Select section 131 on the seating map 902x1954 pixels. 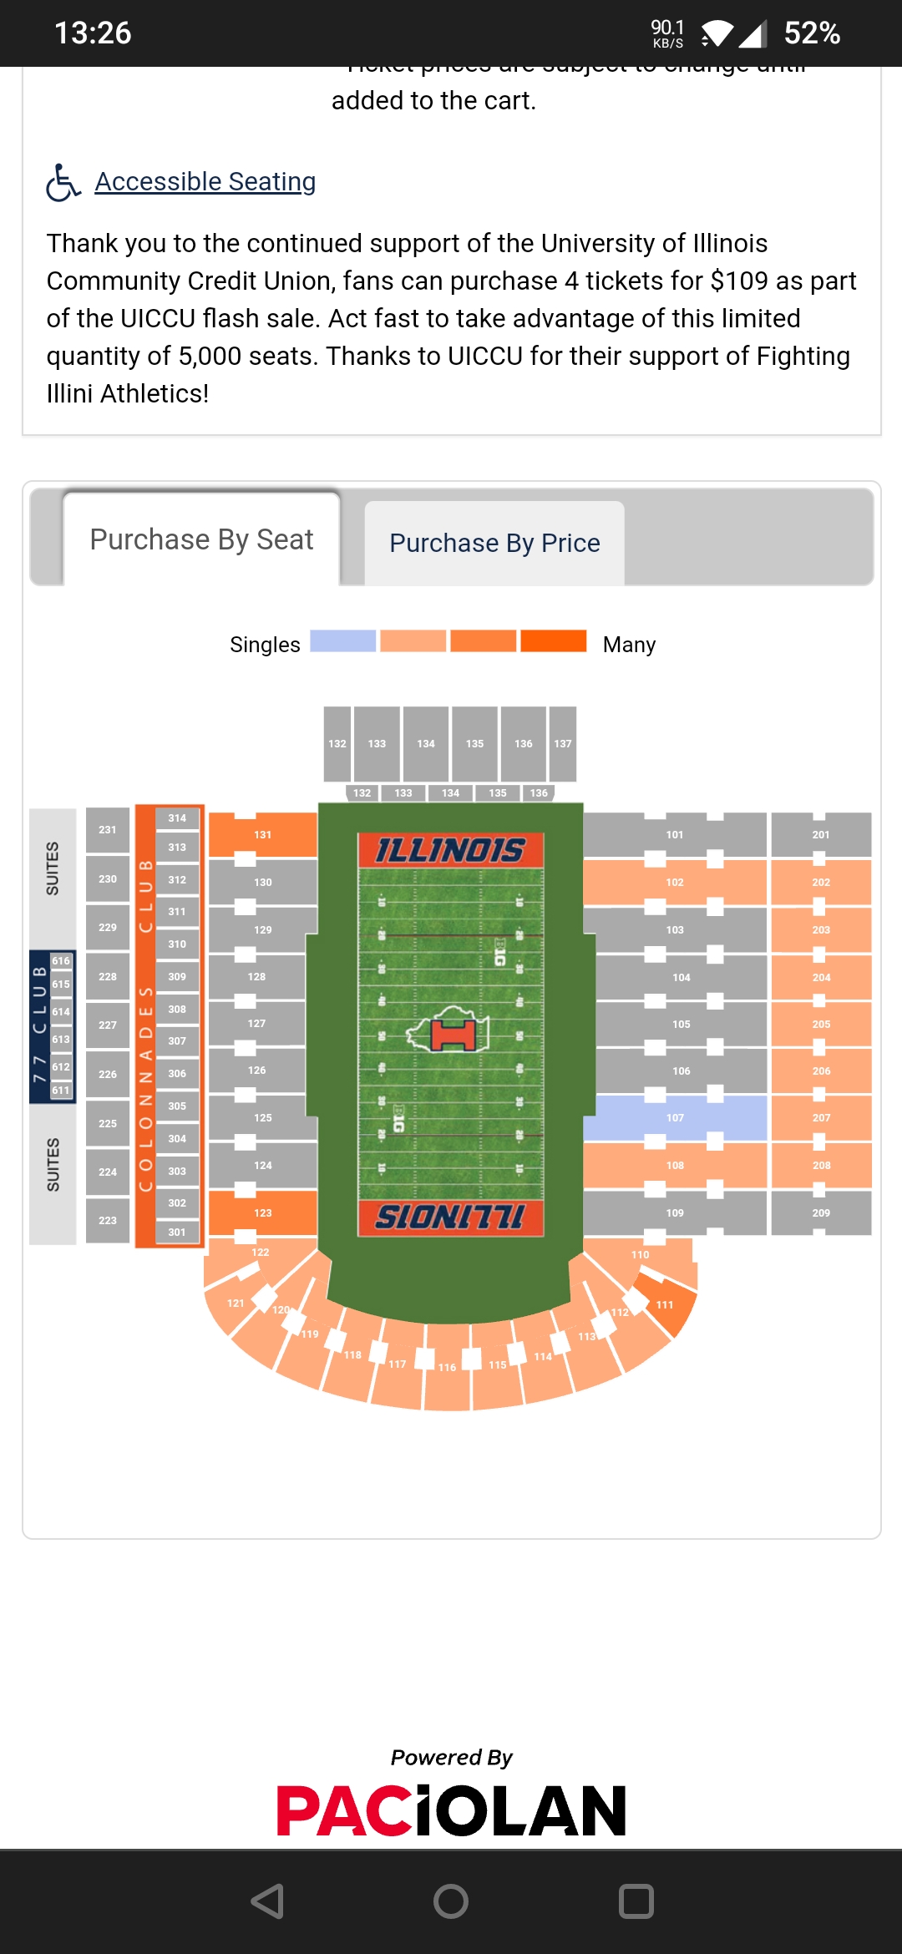tap(263, 834)
